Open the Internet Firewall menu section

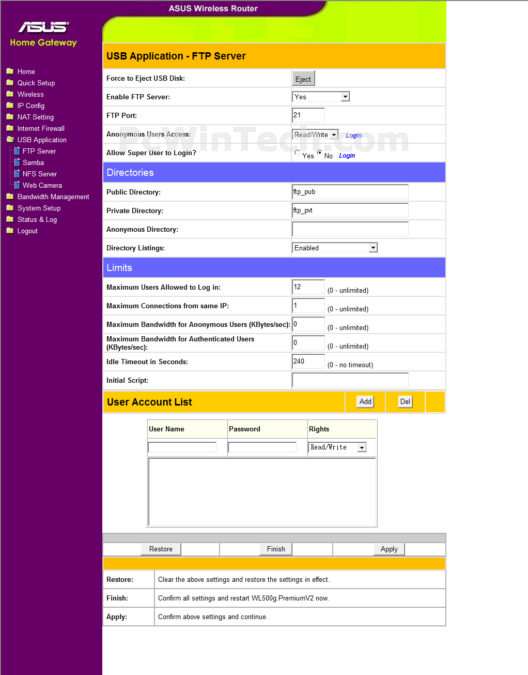click(41, 128)
